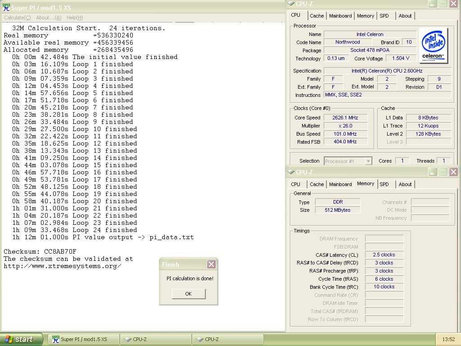Select Memory tab in bottom CPU-Z

(x=366, y=184)
